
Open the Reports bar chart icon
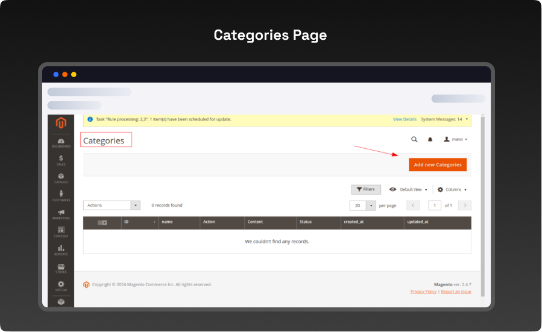(x=61, y=249)
